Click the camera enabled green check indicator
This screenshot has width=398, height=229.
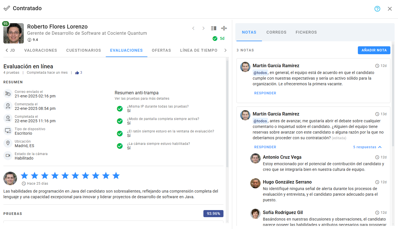[120, 146]
